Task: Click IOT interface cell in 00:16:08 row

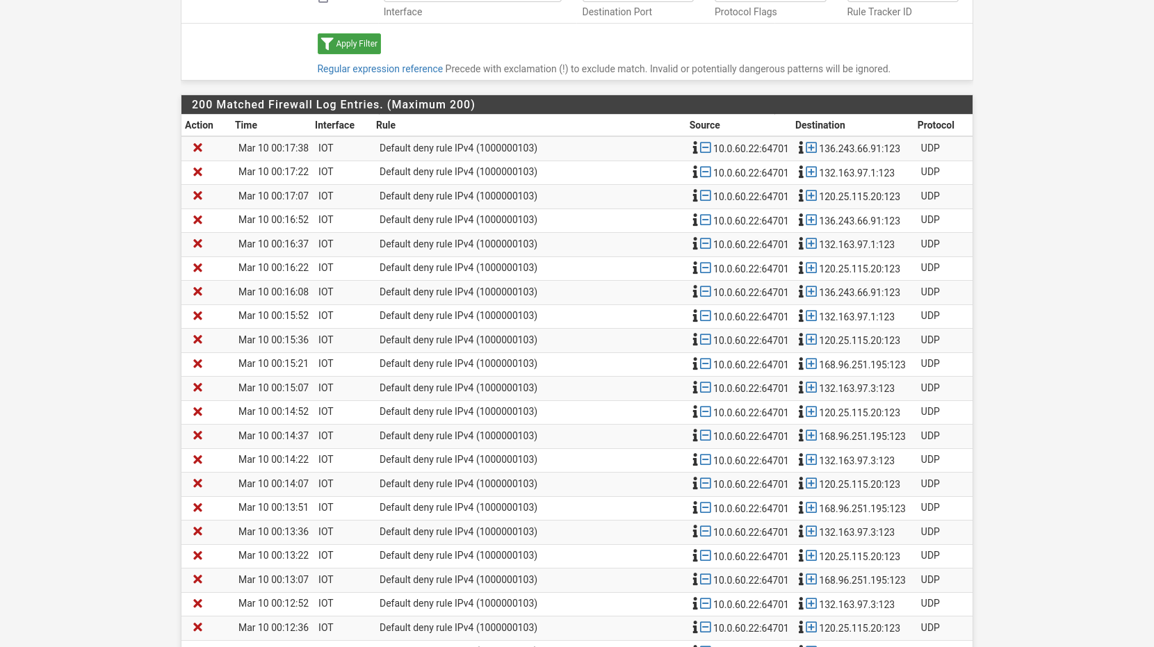Action: [x=325, y=292]
